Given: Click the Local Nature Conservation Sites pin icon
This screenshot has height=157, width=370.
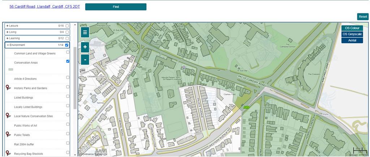Looking at the screenshot, I should pos(8,116).
